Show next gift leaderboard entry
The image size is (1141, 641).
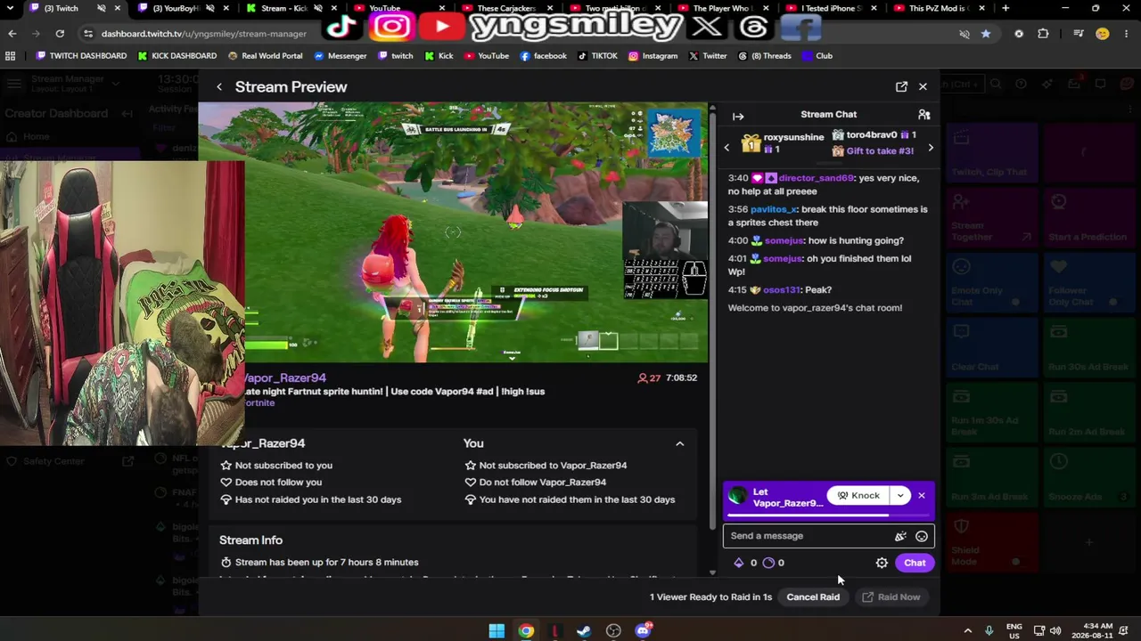click(931, 148)
